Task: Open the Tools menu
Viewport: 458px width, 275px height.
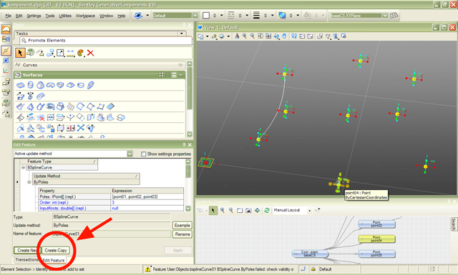Action: [50, 16]
